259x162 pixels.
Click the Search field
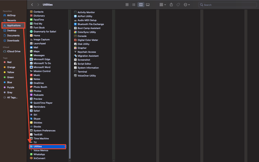(x=228, y=5)
